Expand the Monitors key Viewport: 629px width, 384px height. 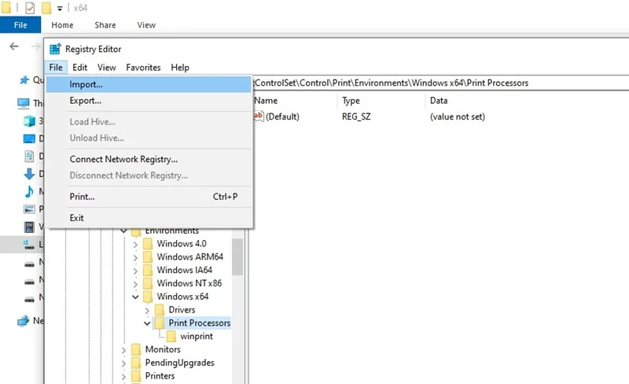[x=124, y=350]
